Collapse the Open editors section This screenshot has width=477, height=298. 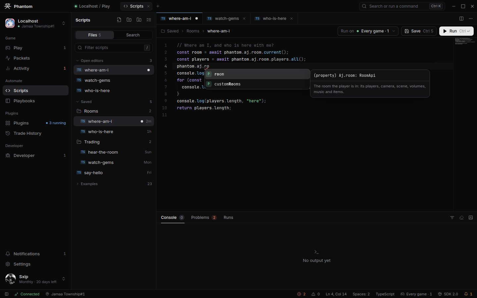click(114, 61)
